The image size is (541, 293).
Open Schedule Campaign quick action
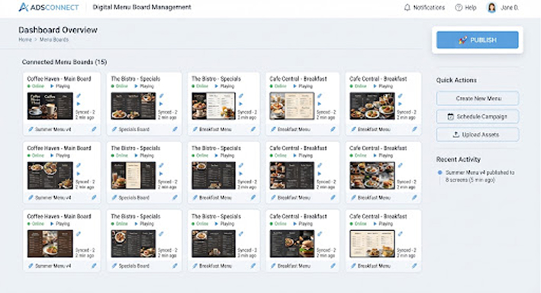pyautogui.click(x=477, y=117)
